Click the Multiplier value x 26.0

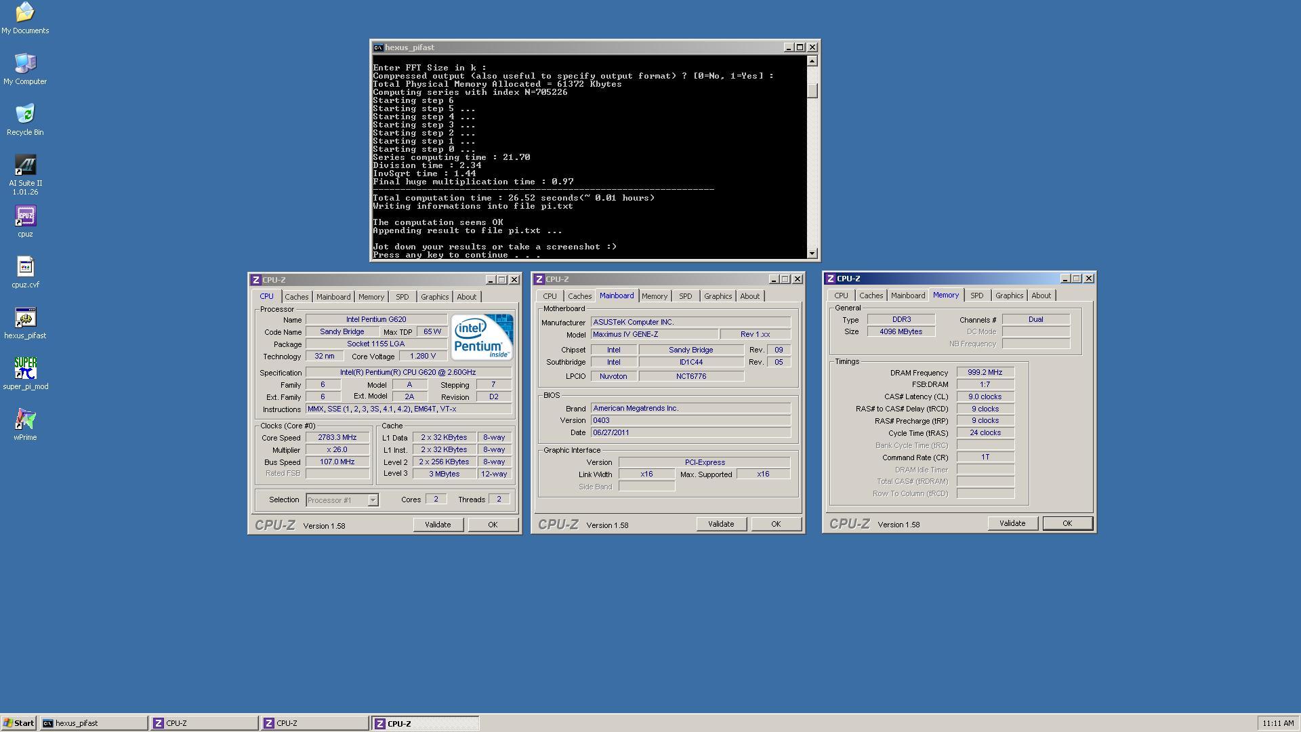tap(337, 450)
